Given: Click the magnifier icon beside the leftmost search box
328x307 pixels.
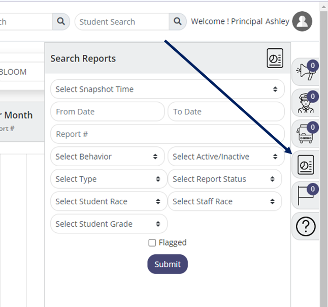Looking at the screenshot, I should coord(61,21).
